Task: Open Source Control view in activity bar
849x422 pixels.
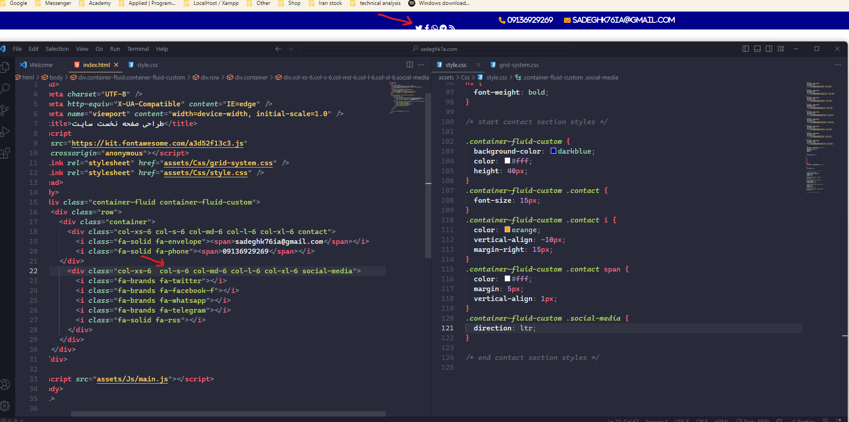Action: pyautogui.click(x=5, y=110)
